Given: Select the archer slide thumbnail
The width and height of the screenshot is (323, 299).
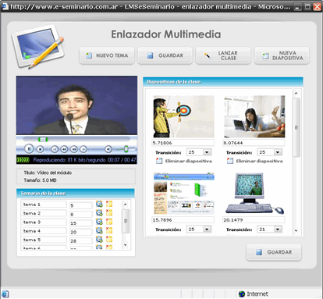Looking at the screenshot, I should click(x=183, y=116).
